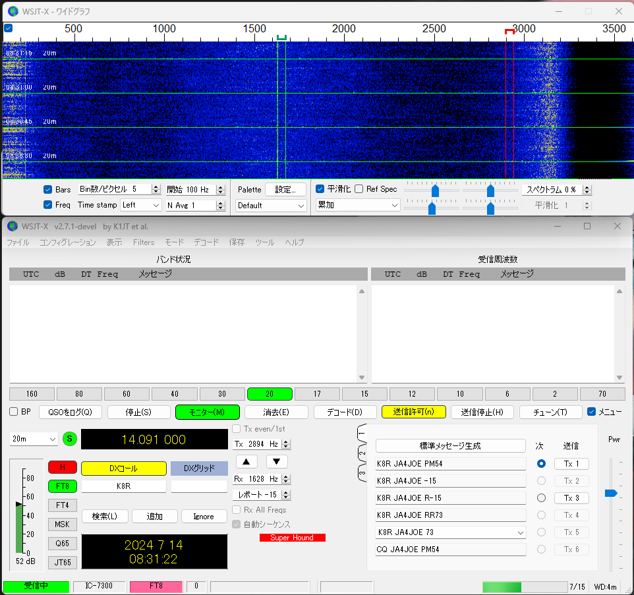Open the ファイル menu
Image resolution: width=634 pixels, height=595 pixels.
[x=18, y=242]
